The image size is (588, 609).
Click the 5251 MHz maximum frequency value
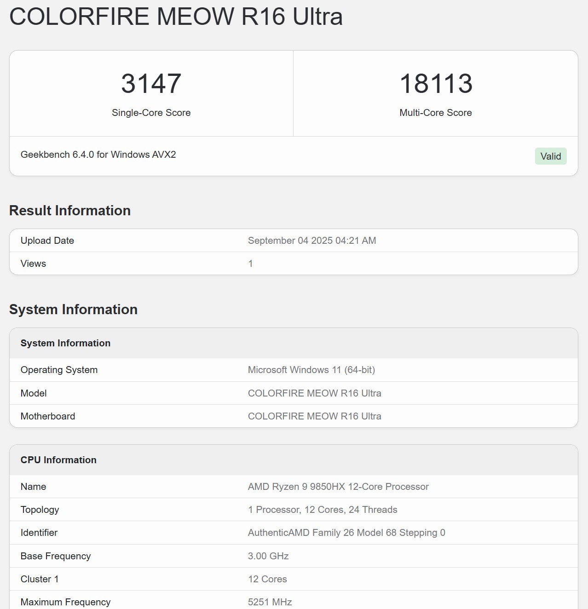(270, 602)
